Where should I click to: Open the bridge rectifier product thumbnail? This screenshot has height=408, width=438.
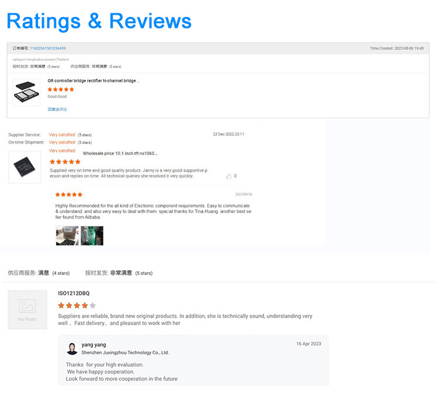coord(26,92)
